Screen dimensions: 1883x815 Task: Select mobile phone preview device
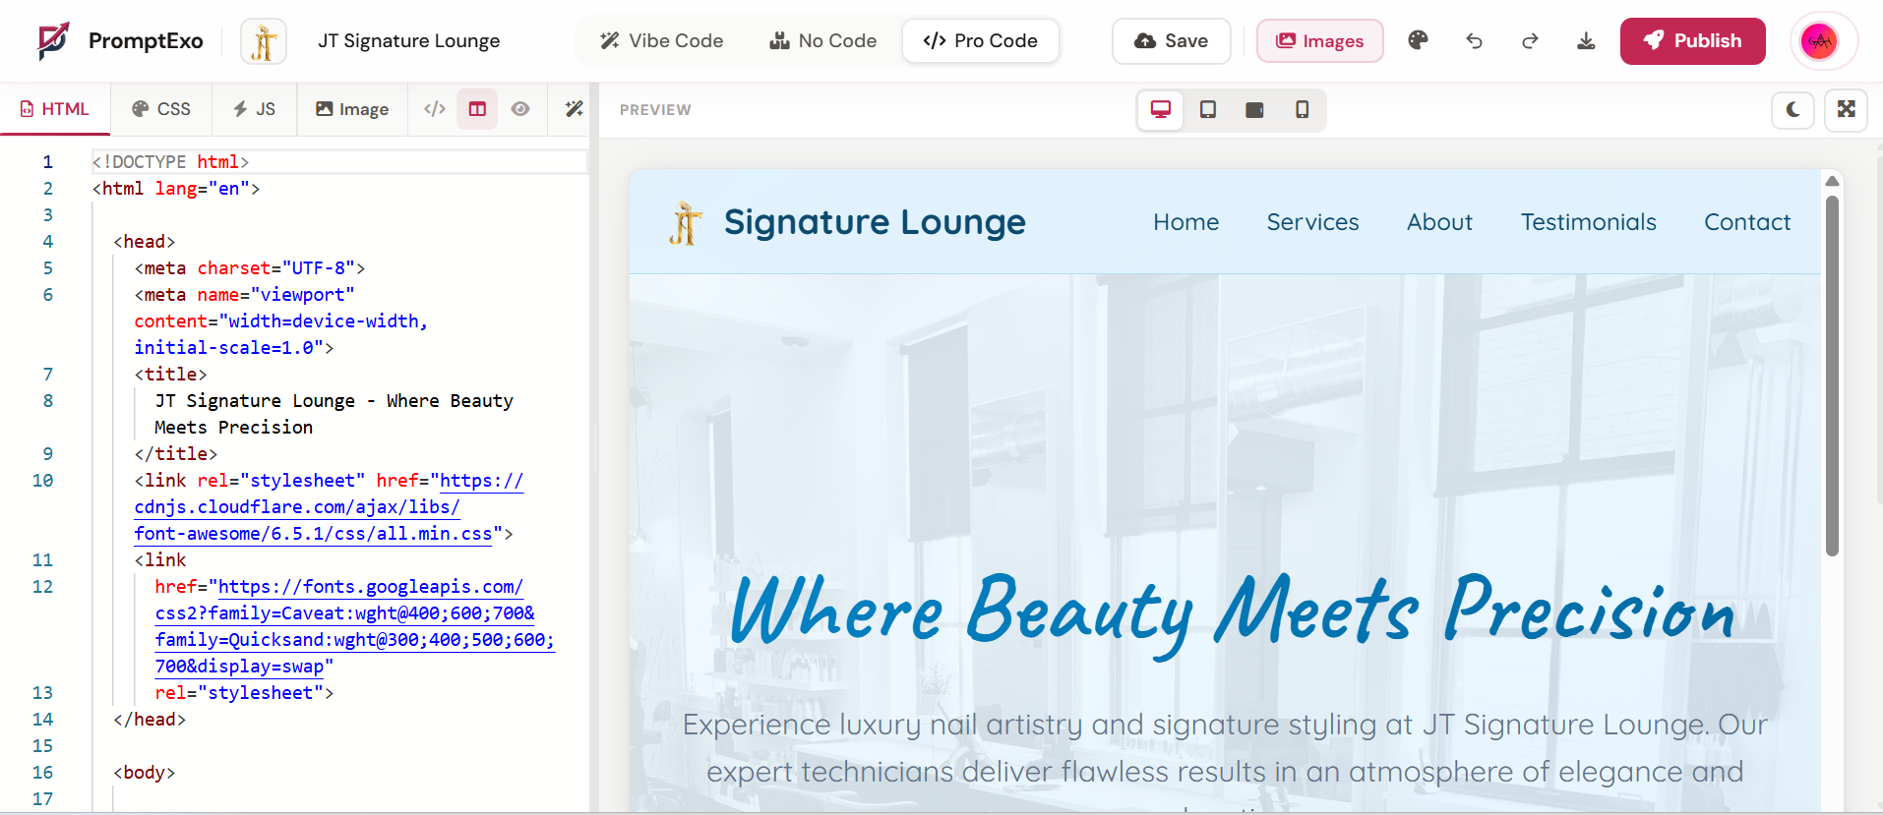coord(1302,110)
